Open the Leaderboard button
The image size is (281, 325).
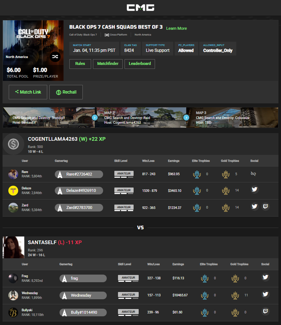pyautogui.click(x=140, y=63)
